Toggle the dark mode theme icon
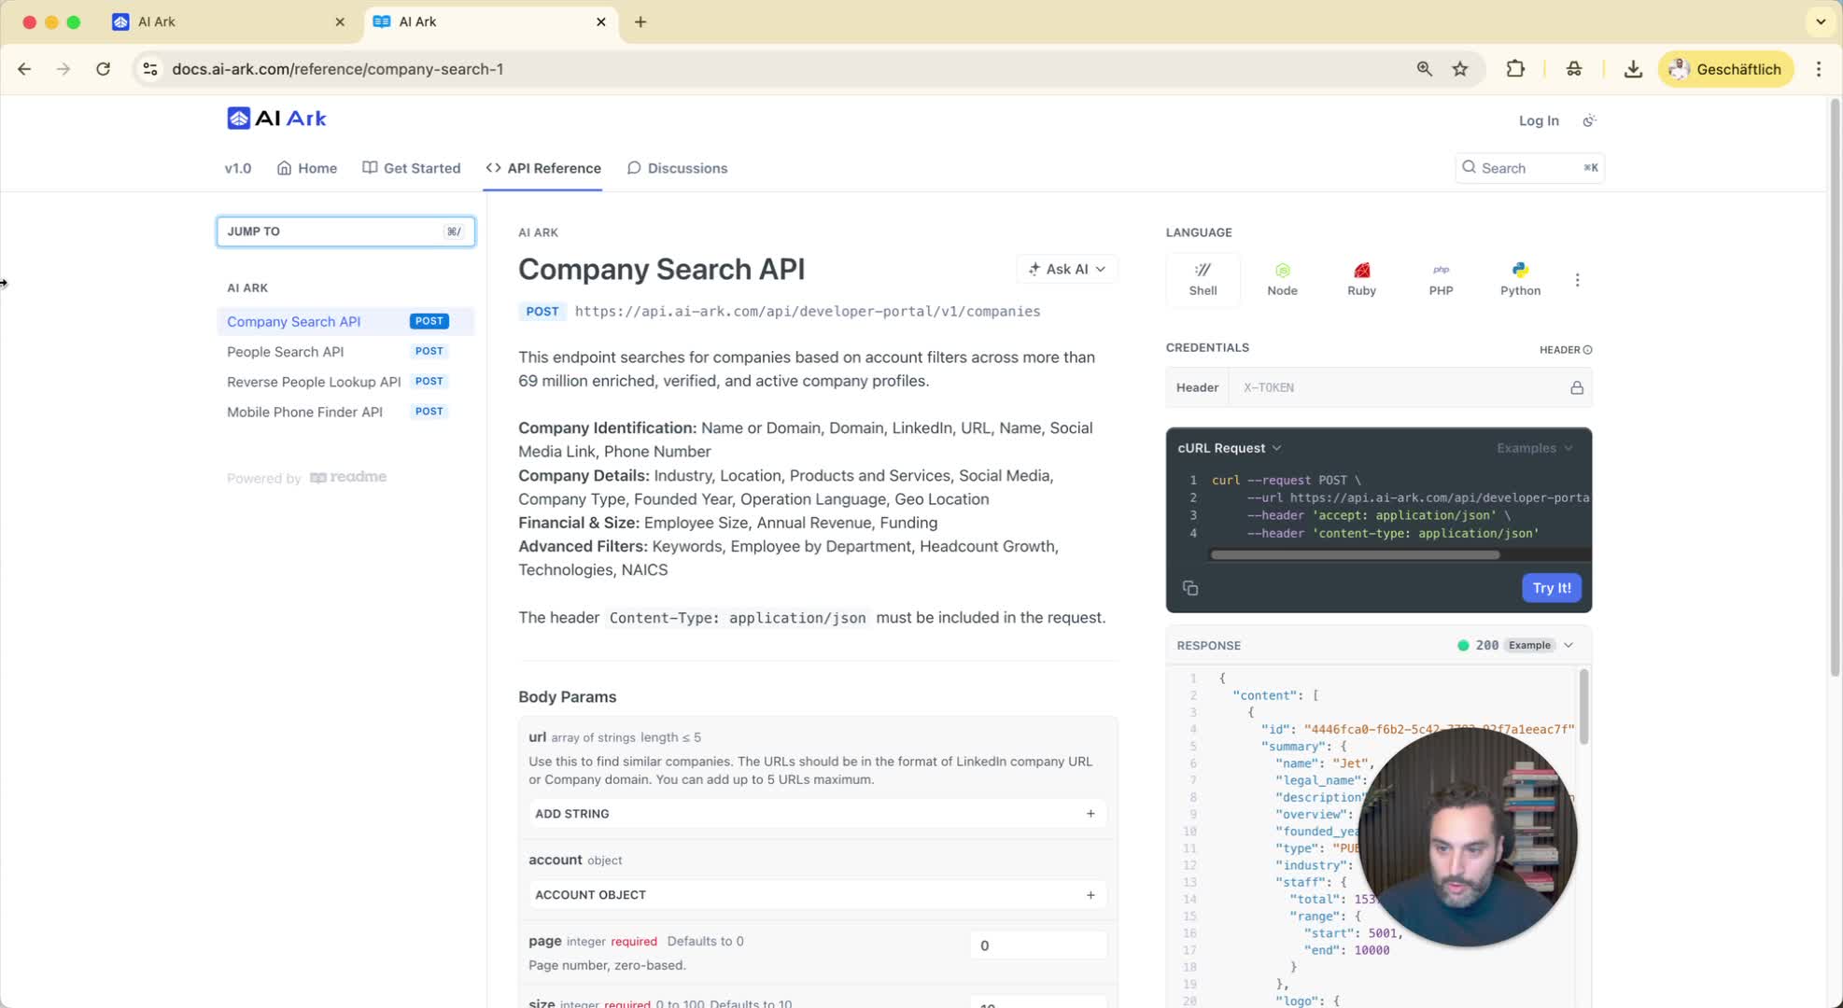Screen dimensions: 1843x1008 coord(1589,120)
